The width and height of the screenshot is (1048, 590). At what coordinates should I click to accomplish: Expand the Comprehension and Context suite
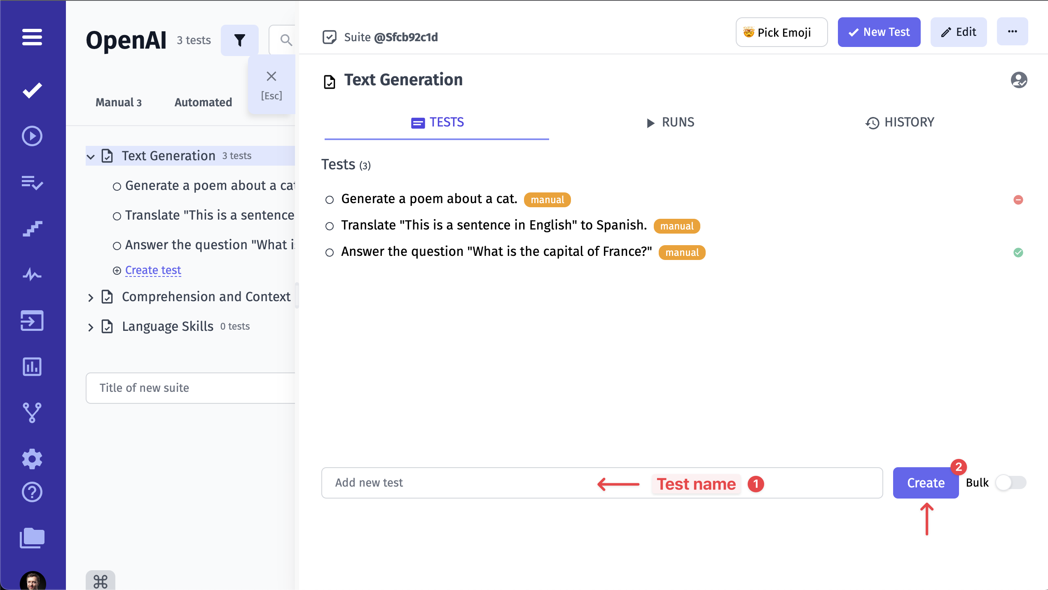click(91, 297)
